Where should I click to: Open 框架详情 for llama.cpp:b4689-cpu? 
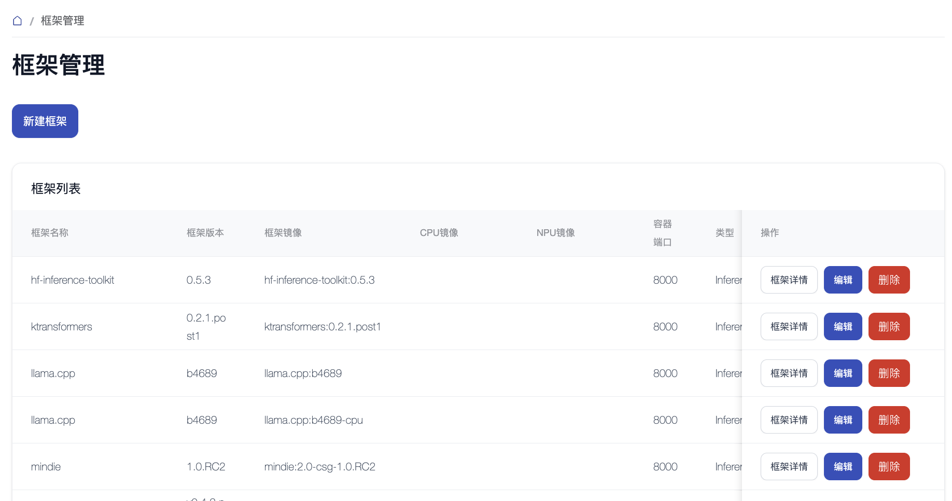pos(789,420)
